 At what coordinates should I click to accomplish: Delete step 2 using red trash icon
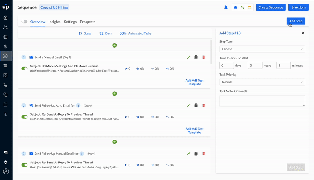click(203, 105)
